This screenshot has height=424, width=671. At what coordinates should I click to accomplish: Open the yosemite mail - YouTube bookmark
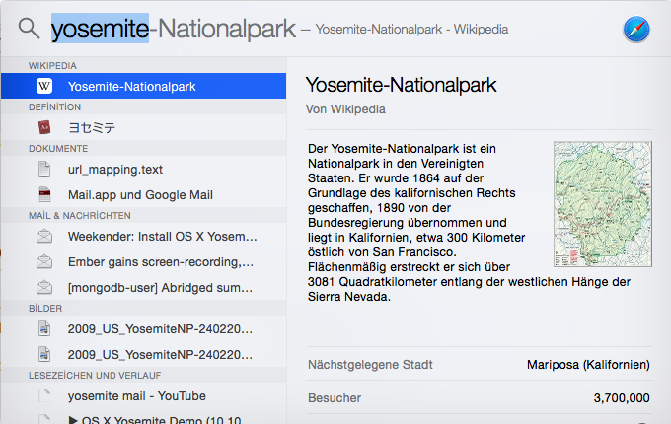[136, 395]
